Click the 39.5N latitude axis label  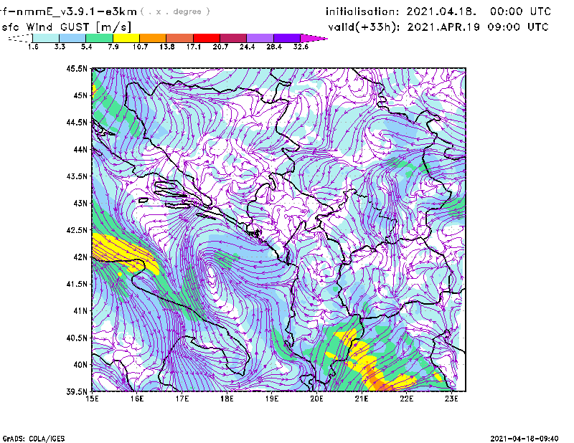[x=77, y=392]
